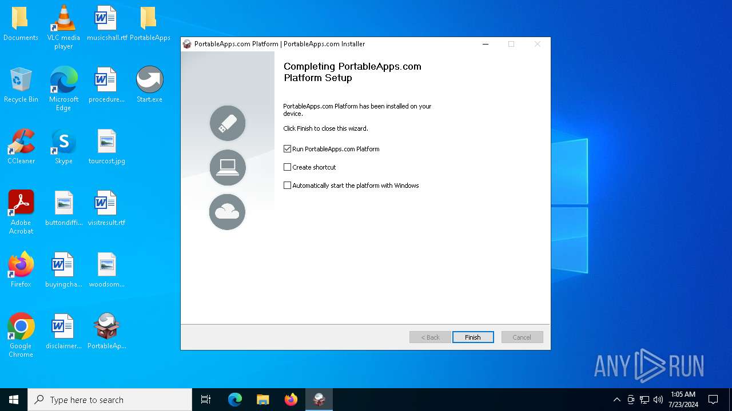The height and width of the screenshot is (411, 732).
Task: Enable Automatically start the platform with Windows
Action: click(x=288, y=186)
